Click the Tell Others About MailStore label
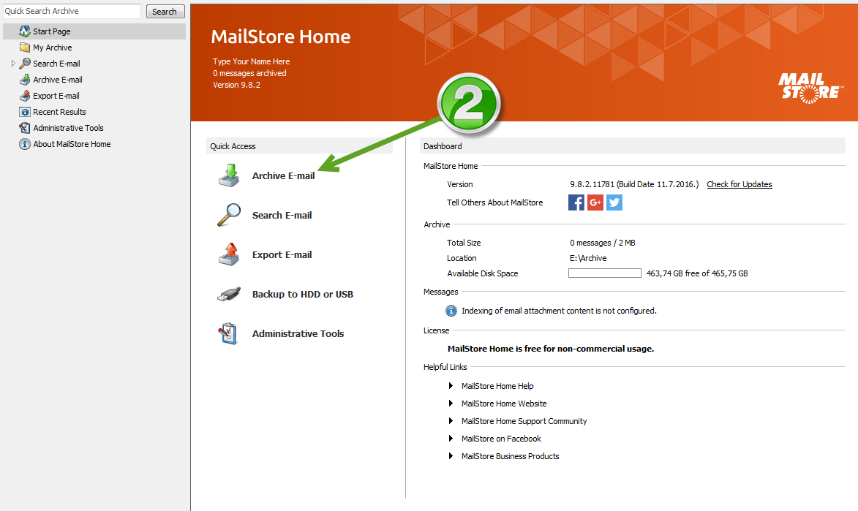 coord(494,202)
